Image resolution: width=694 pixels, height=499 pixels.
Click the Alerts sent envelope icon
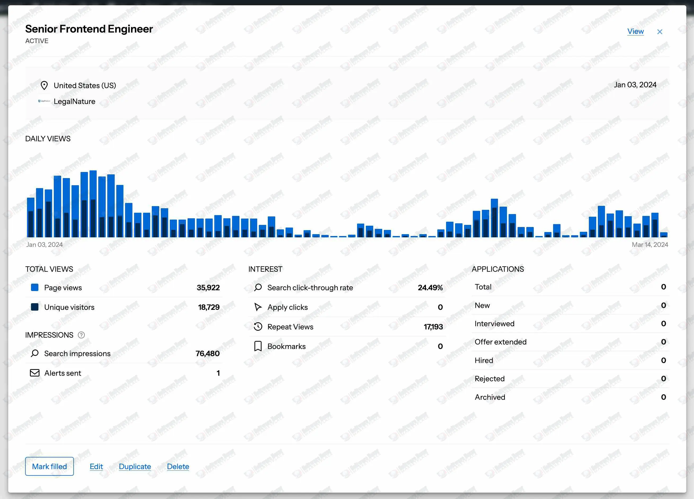click(35, 373)
